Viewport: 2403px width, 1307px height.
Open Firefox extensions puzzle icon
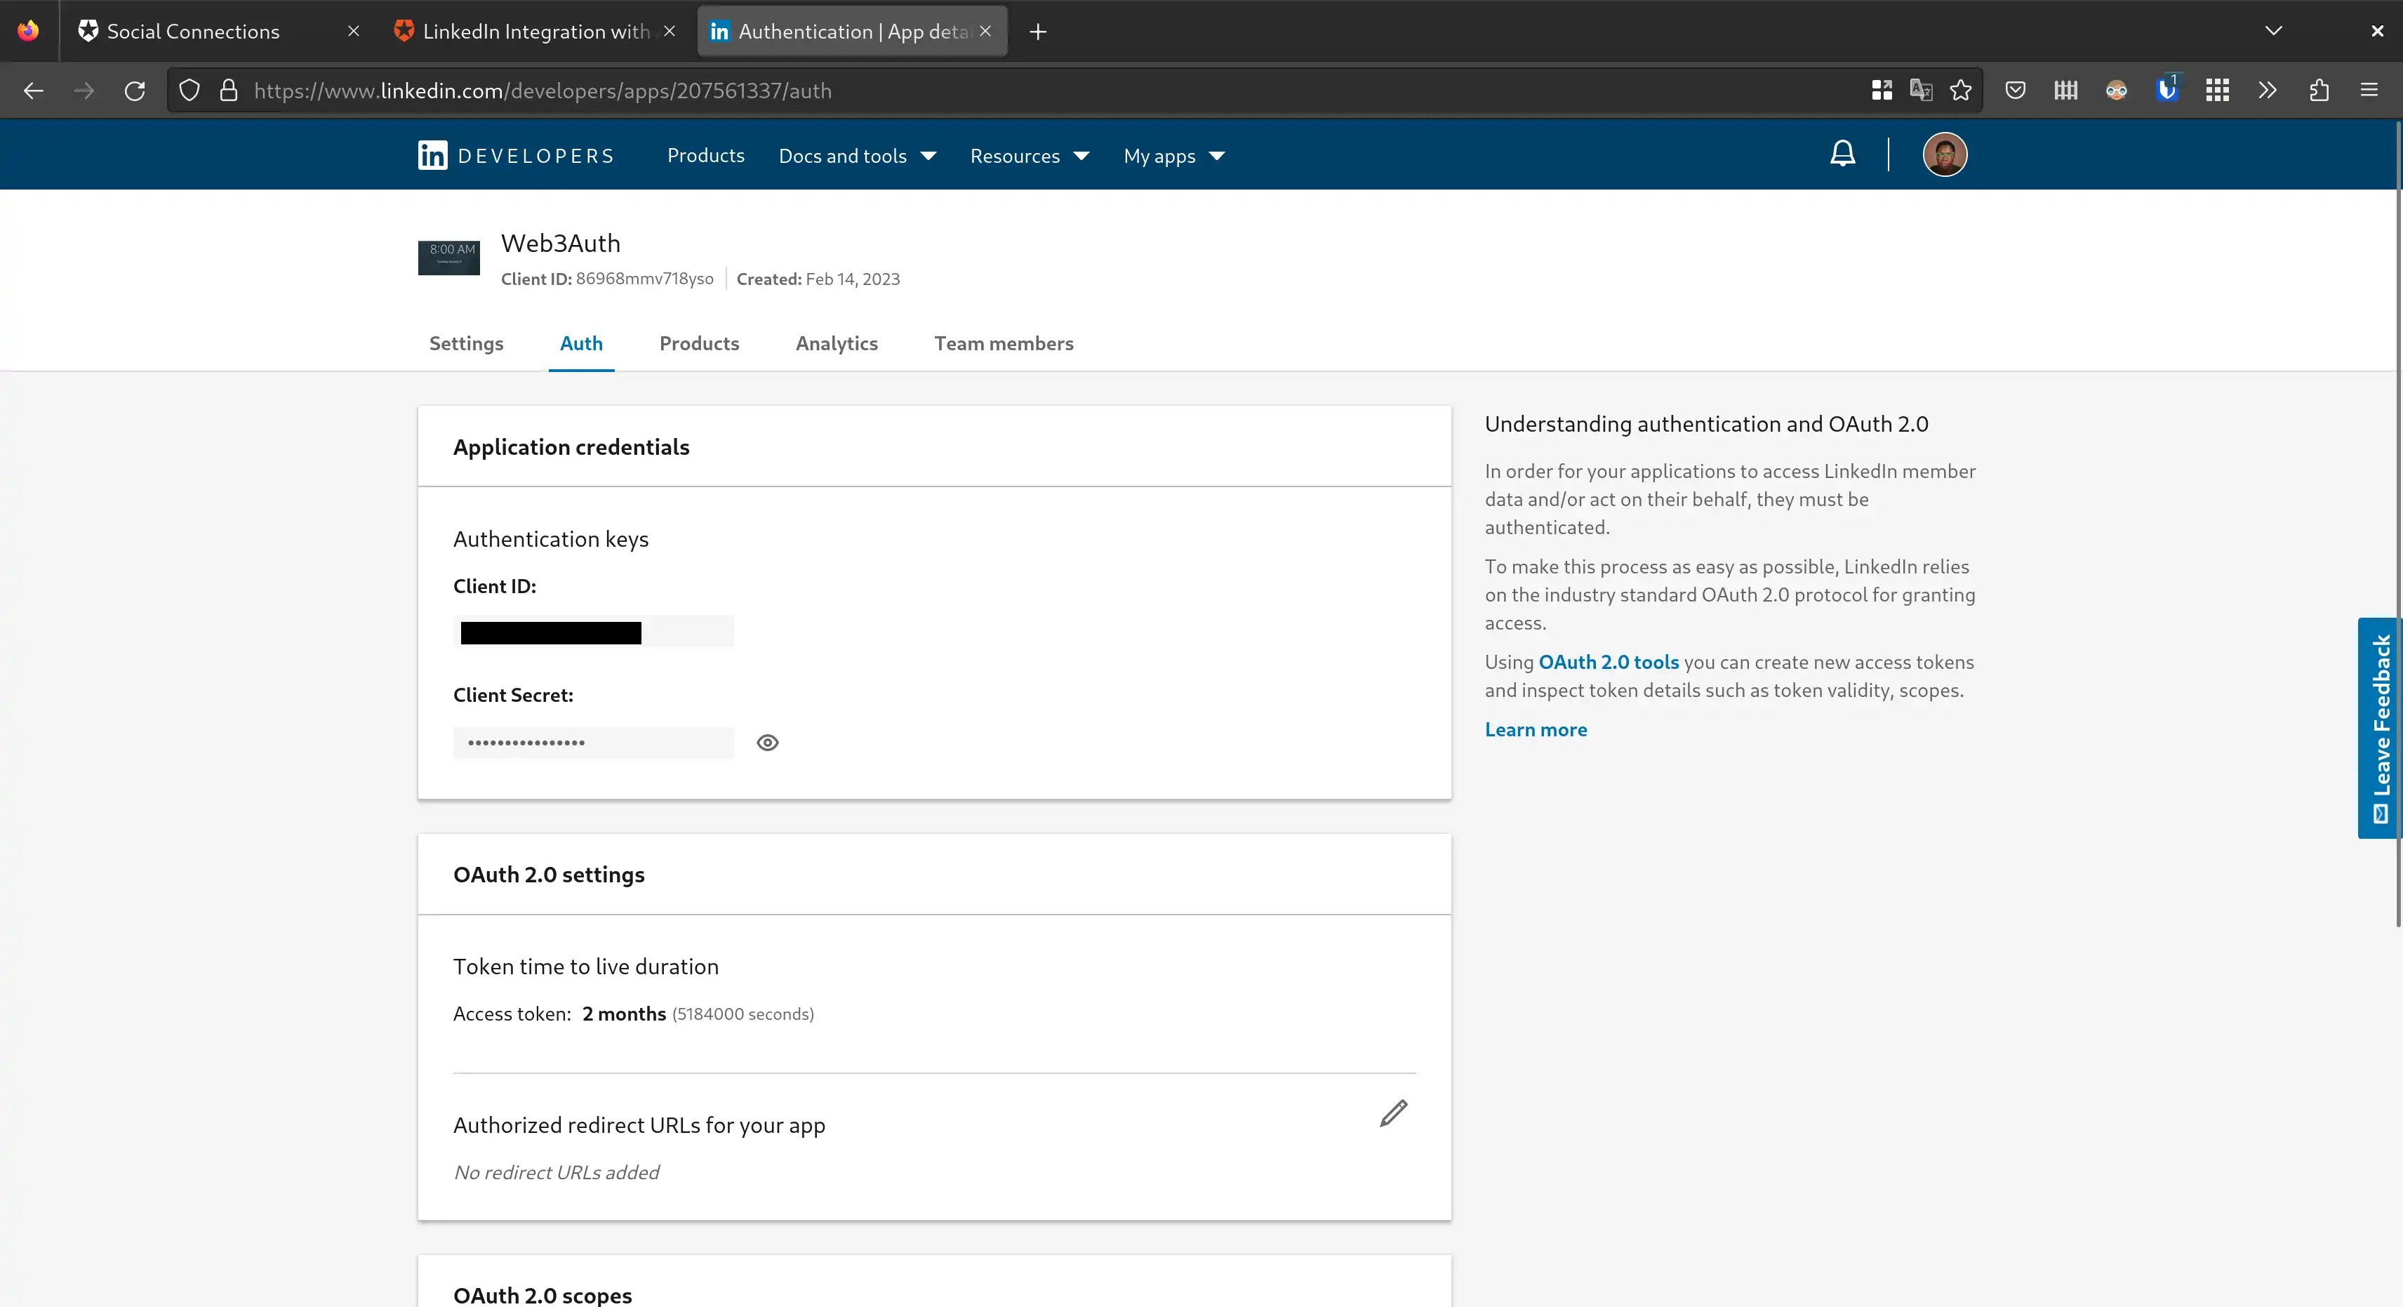tap(2319, 91)
